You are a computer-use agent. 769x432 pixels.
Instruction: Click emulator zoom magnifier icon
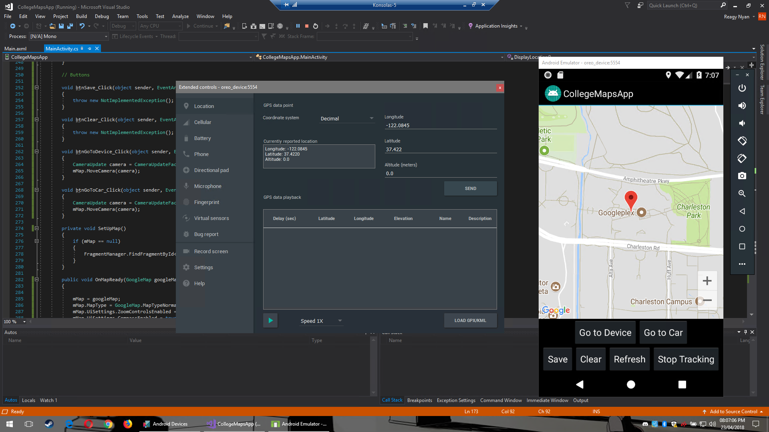pyautogui.click(x=742, y=194)
